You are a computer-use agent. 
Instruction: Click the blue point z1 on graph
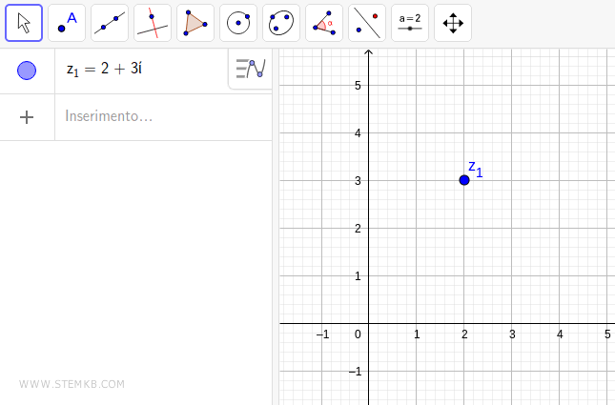click(464, 179)
